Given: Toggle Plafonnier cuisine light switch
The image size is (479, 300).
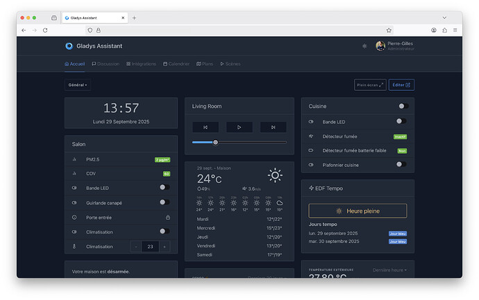Looking at the screenshot, I should (401, 164).
